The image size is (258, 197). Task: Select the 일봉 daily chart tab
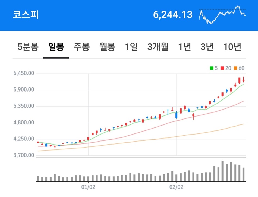click(x=56, y=47)
